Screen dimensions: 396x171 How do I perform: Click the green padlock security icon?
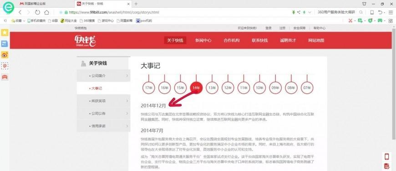[66, 12]
